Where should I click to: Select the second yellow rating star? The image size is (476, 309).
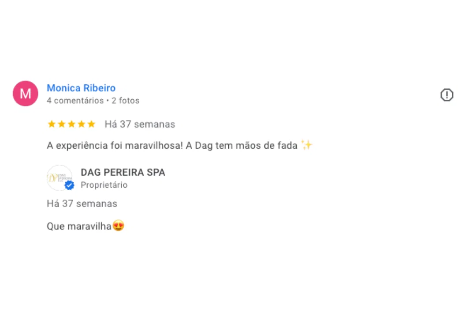pyautogui.click(x=62, y=124)
